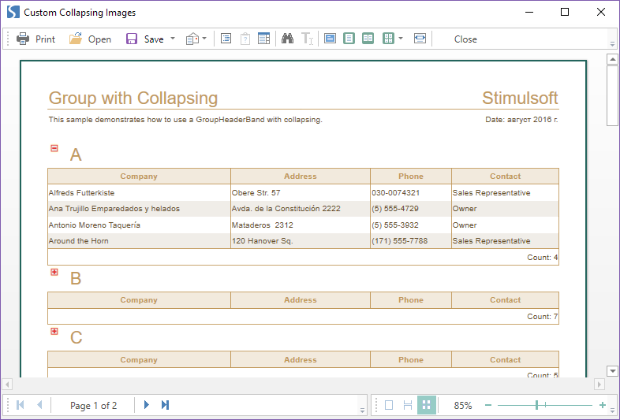This screenshot has height=420, width=620.
Task: Click Close in the viewer toolbar
Action: tap(465, 39)
